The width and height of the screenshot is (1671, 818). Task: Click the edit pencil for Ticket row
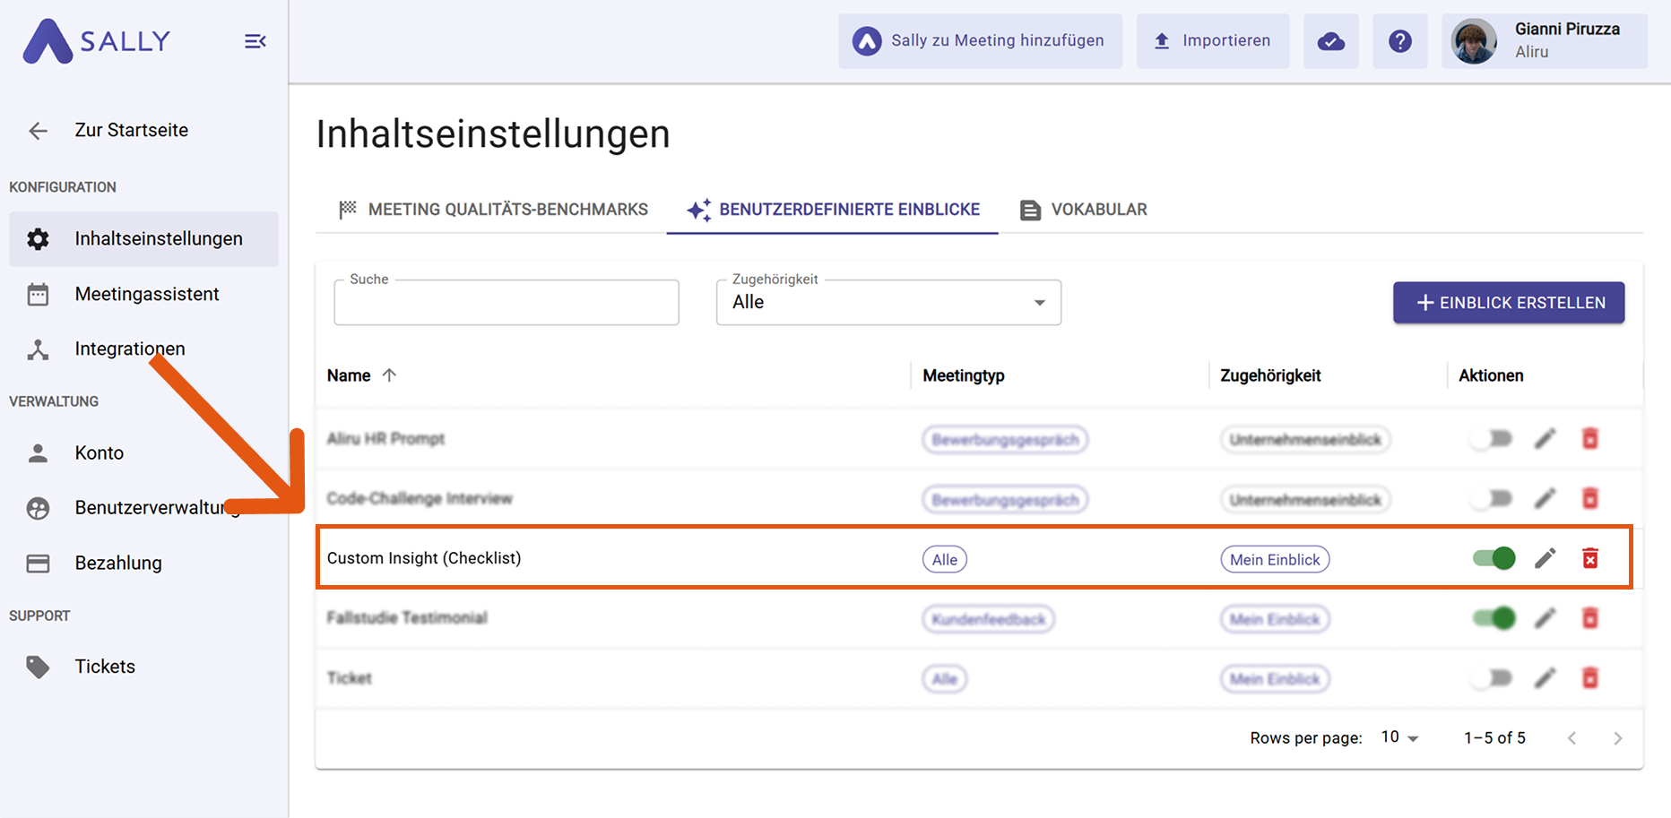1545,678
